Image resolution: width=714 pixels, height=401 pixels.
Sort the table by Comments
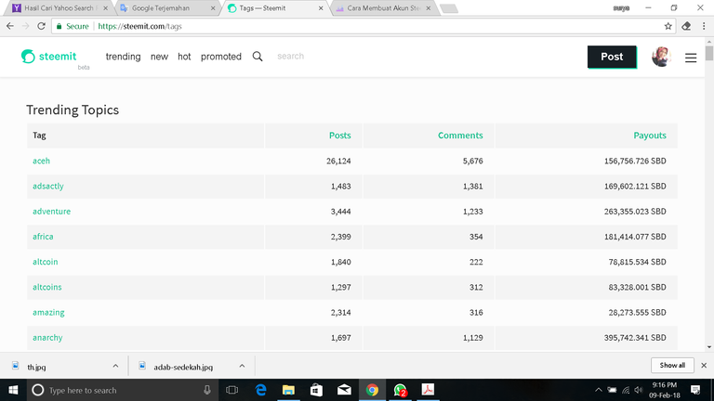[x=460, y=135]
